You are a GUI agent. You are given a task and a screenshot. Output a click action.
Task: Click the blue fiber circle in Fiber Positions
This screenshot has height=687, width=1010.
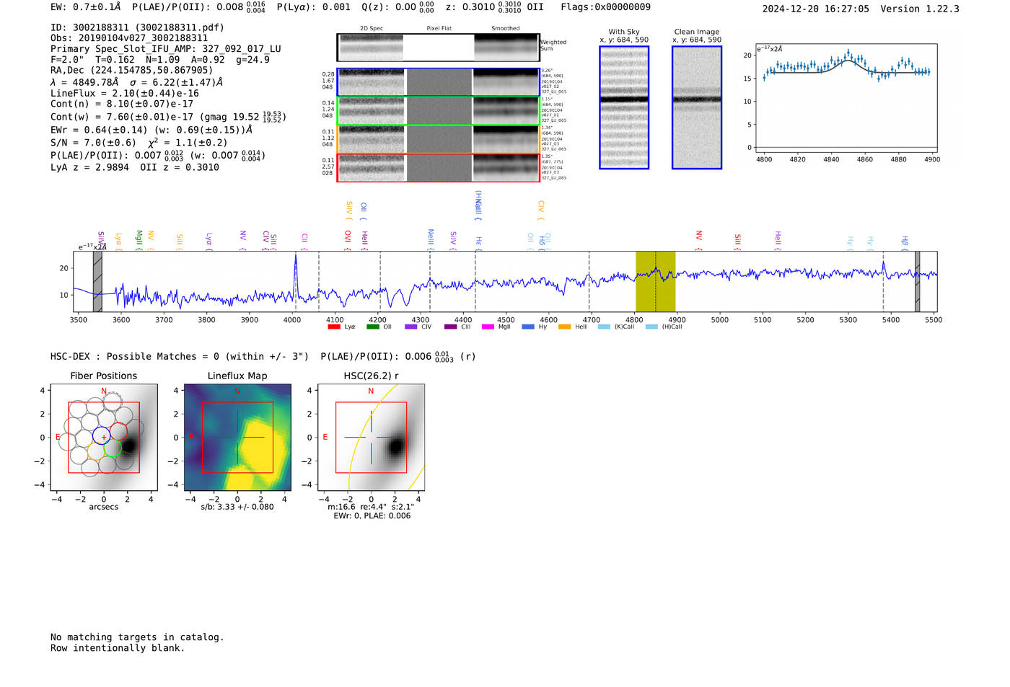coord(101,435)
